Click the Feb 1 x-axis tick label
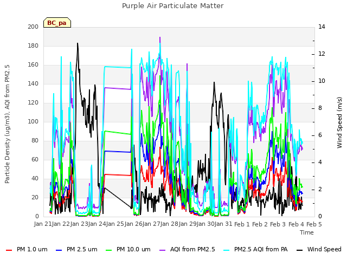The height and width of the screenshot is (260, 347). [x=242, y=224]
